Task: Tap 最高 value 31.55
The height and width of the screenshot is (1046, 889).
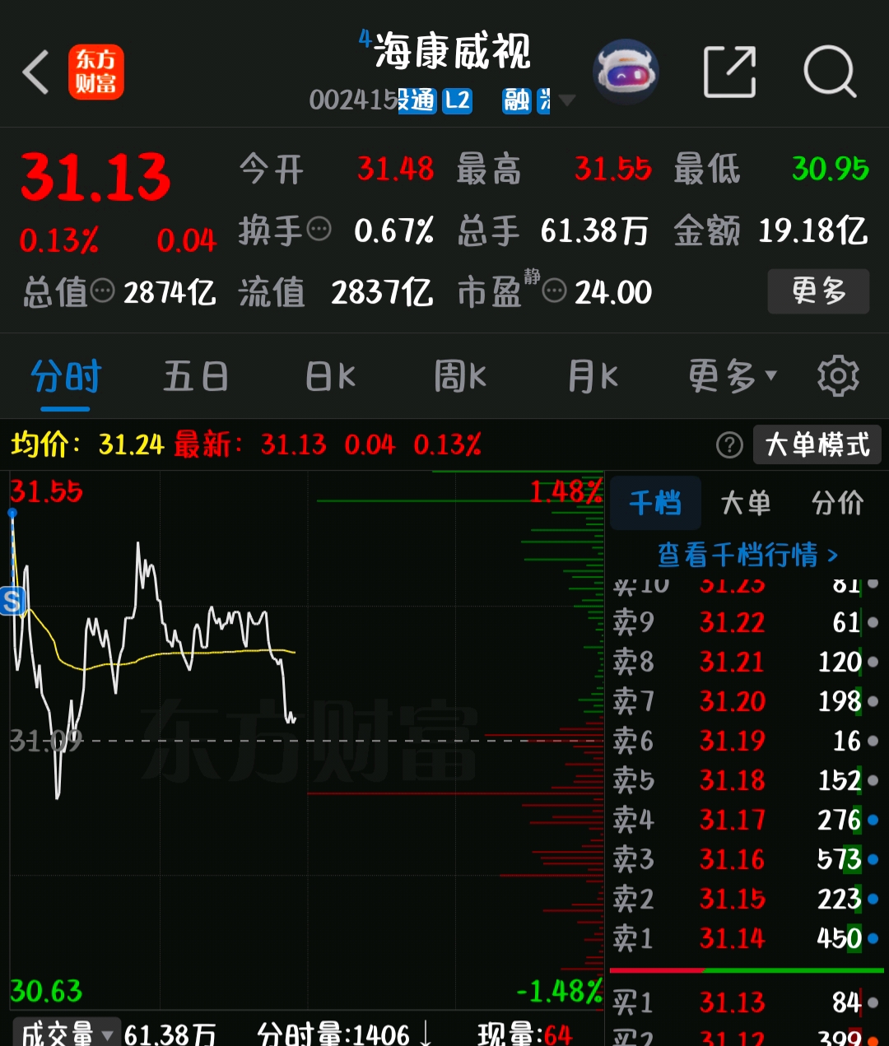Action: (613, 170)
